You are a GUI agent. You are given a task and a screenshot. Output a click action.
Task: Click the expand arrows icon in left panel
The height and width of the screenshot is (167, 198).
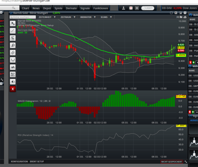tap(2, 80)
